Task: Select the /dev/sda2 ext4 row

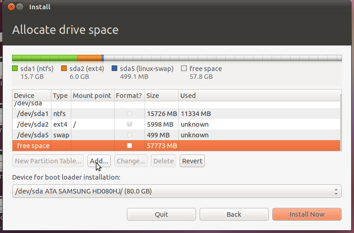Action: [x=176, y=124]
